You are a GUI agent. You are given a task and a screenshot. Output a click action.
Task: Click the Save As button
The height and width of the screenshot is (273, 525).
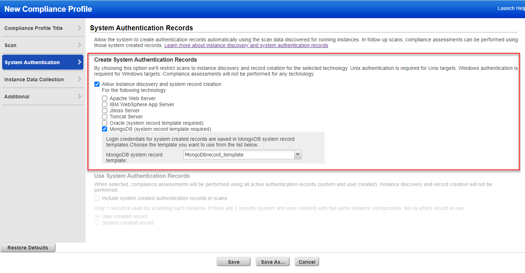(272, 261)
